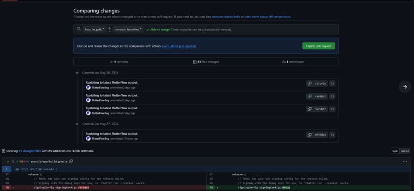
Task: Select 'Commits on May 26, 2024' heading
Action: click(x=100, y=72)
